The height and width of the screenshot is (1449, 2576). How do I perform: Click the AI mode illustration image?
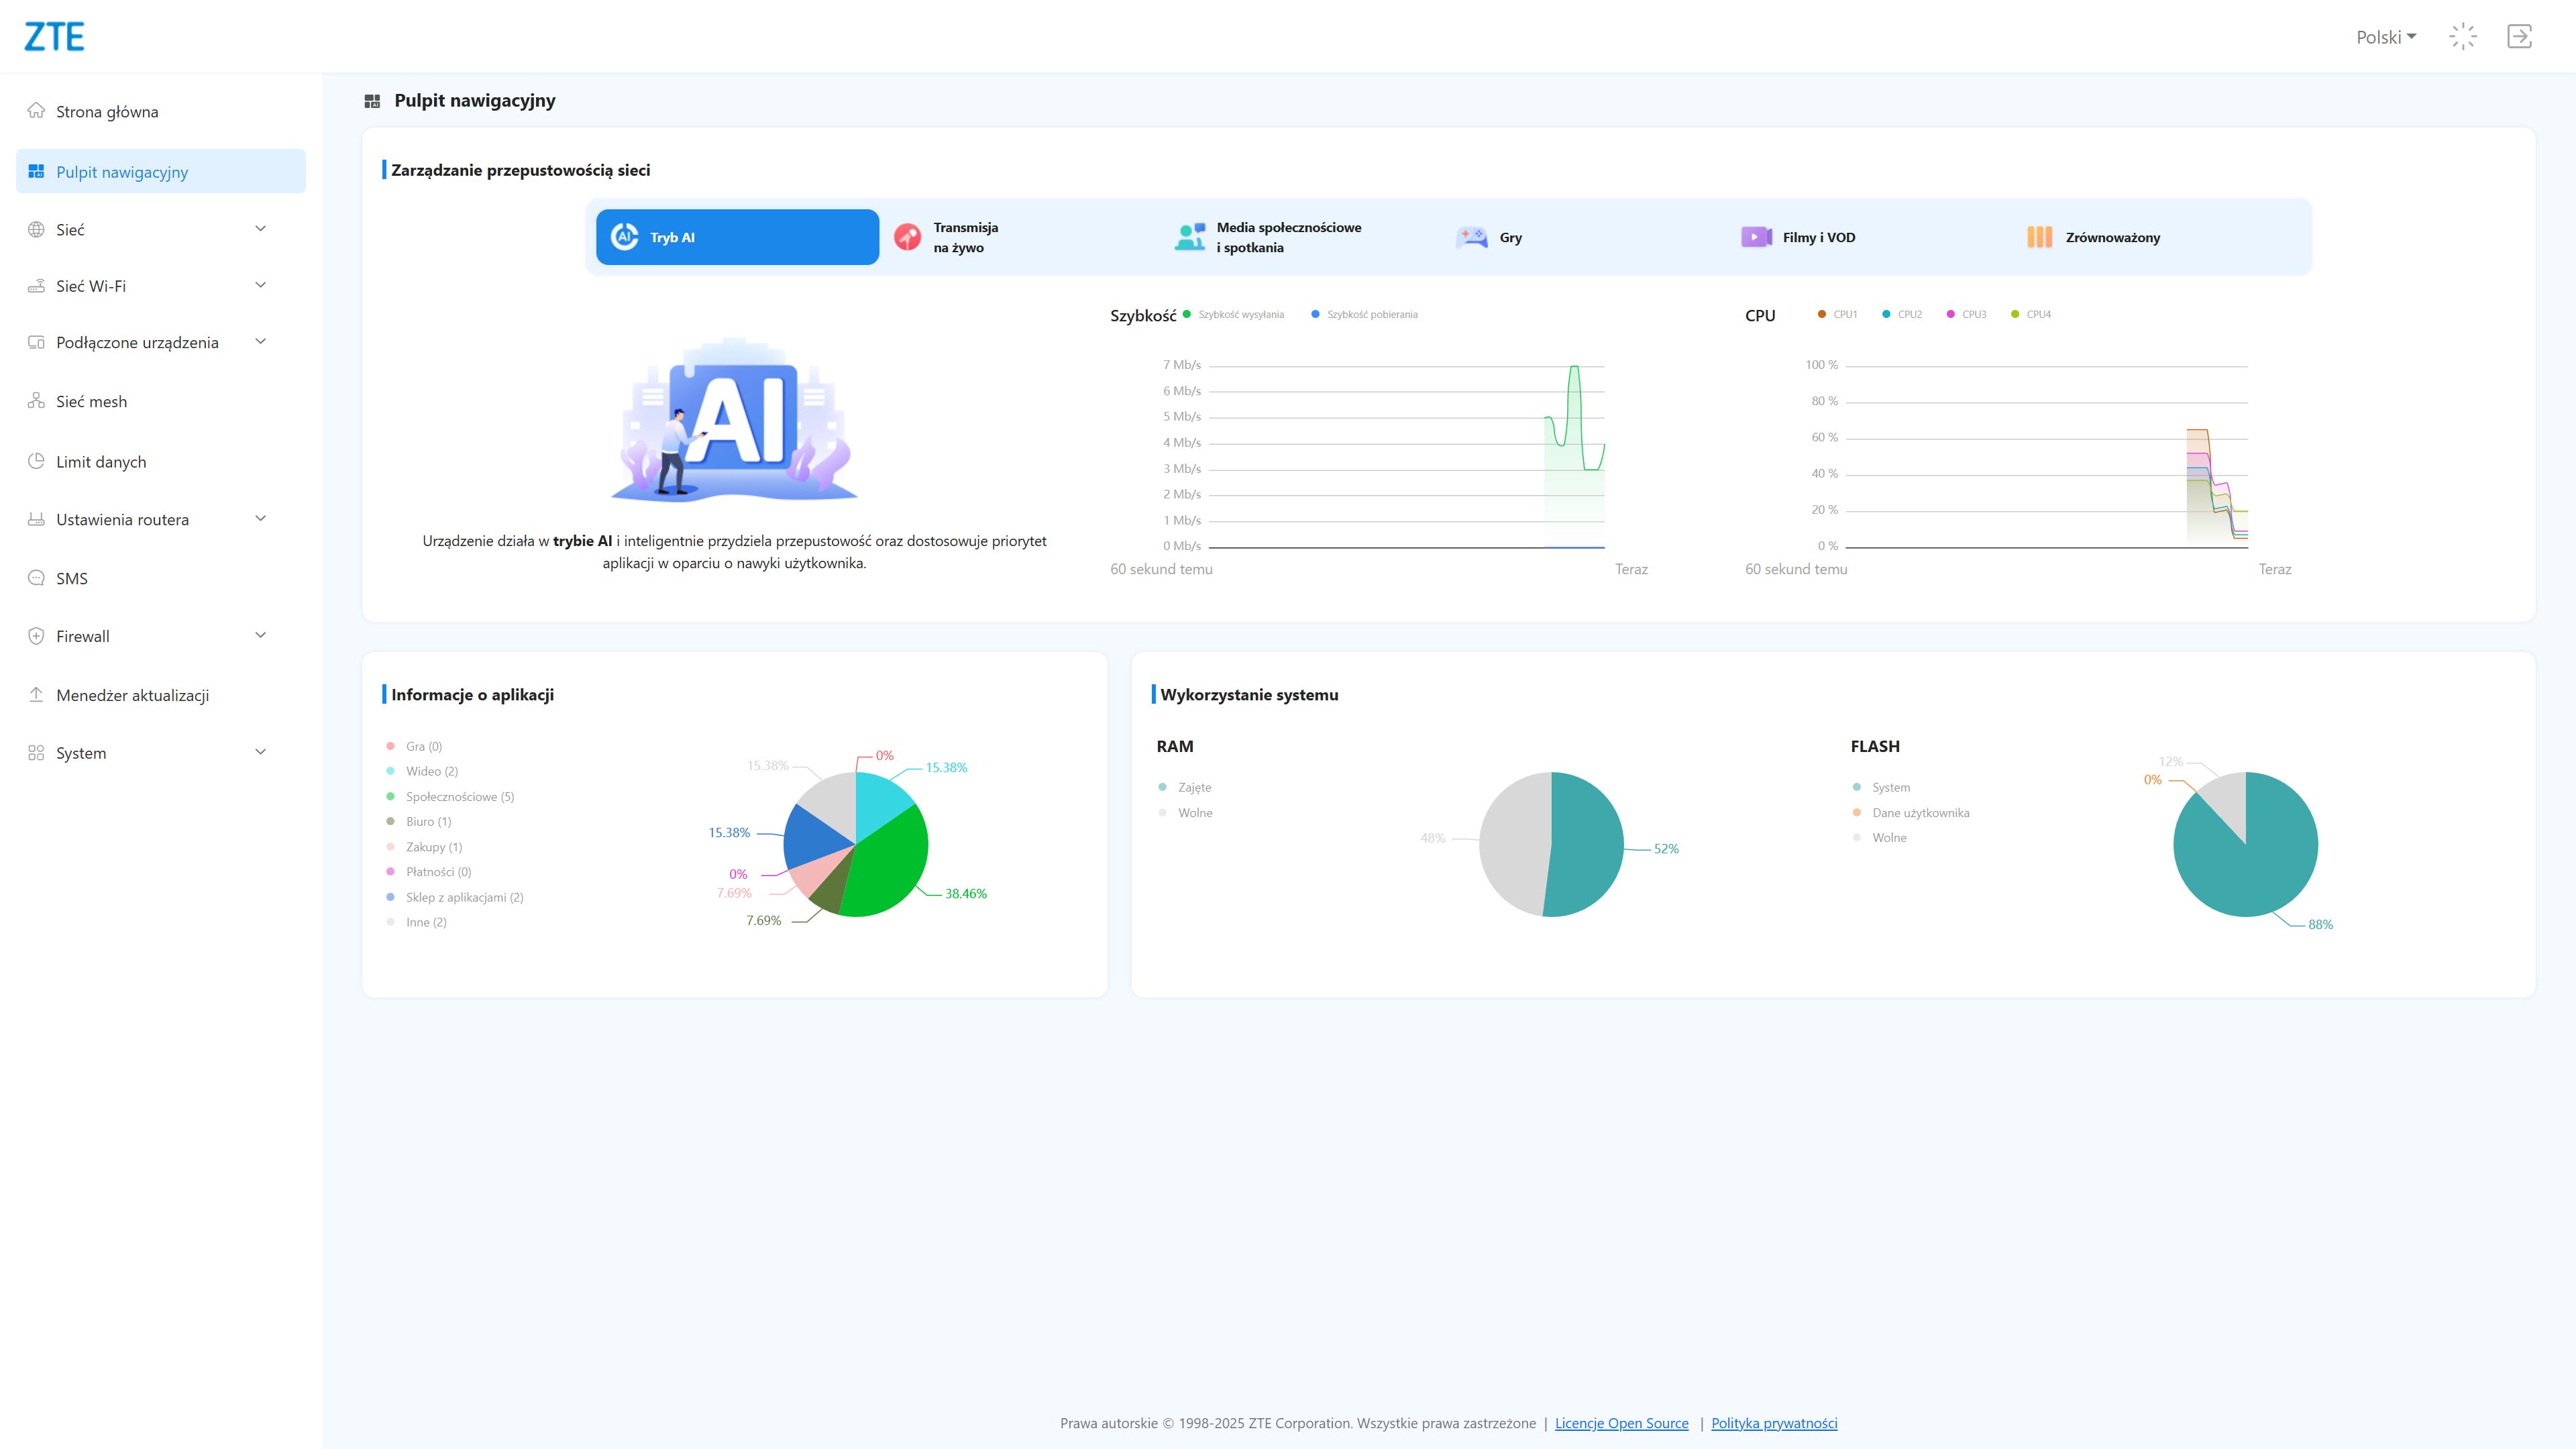735,420
